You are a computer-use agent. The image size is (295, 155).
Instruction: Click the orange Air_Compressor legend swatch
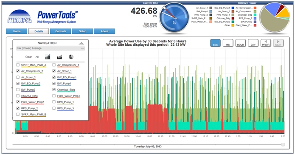click(x=255, y=8)
